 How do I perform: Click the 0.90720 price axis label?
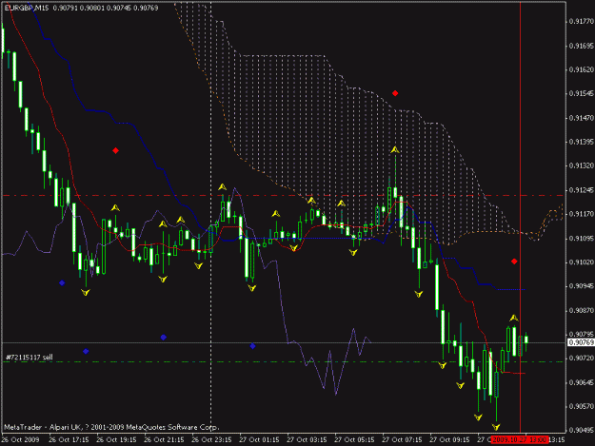coord(582,359)
